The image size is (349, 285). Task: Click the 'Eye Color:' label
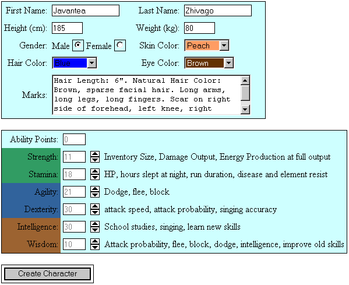click(x=160, y=63)
